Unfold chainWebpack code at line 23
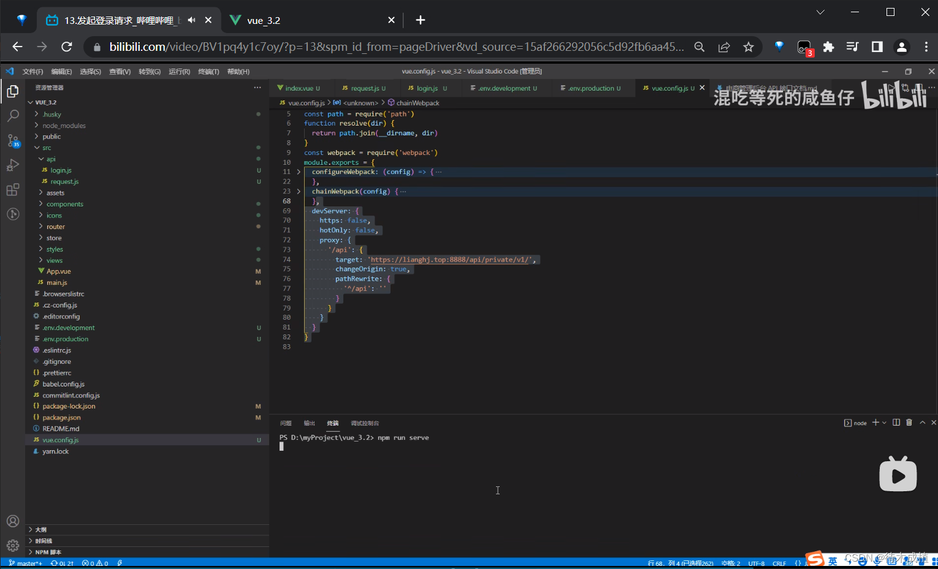The image size is (938, 569). pyautogui.click(x=299, y=192)
